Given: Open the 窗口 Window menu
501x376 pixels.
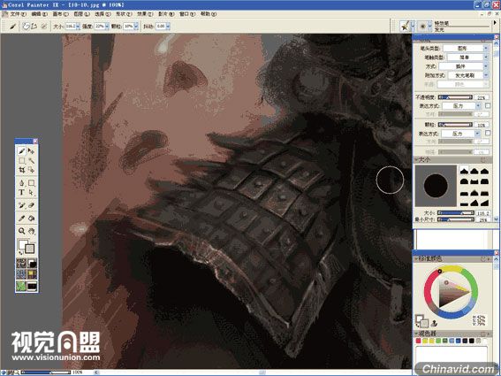Looking at the screenshot, I should tap(187, 14).
